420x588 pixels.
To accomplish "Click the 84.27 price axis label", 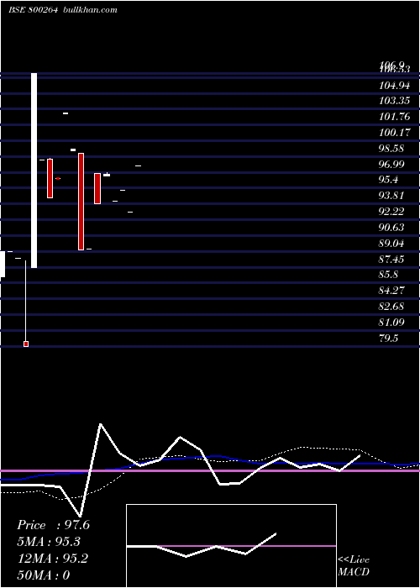I will [391, 291].
